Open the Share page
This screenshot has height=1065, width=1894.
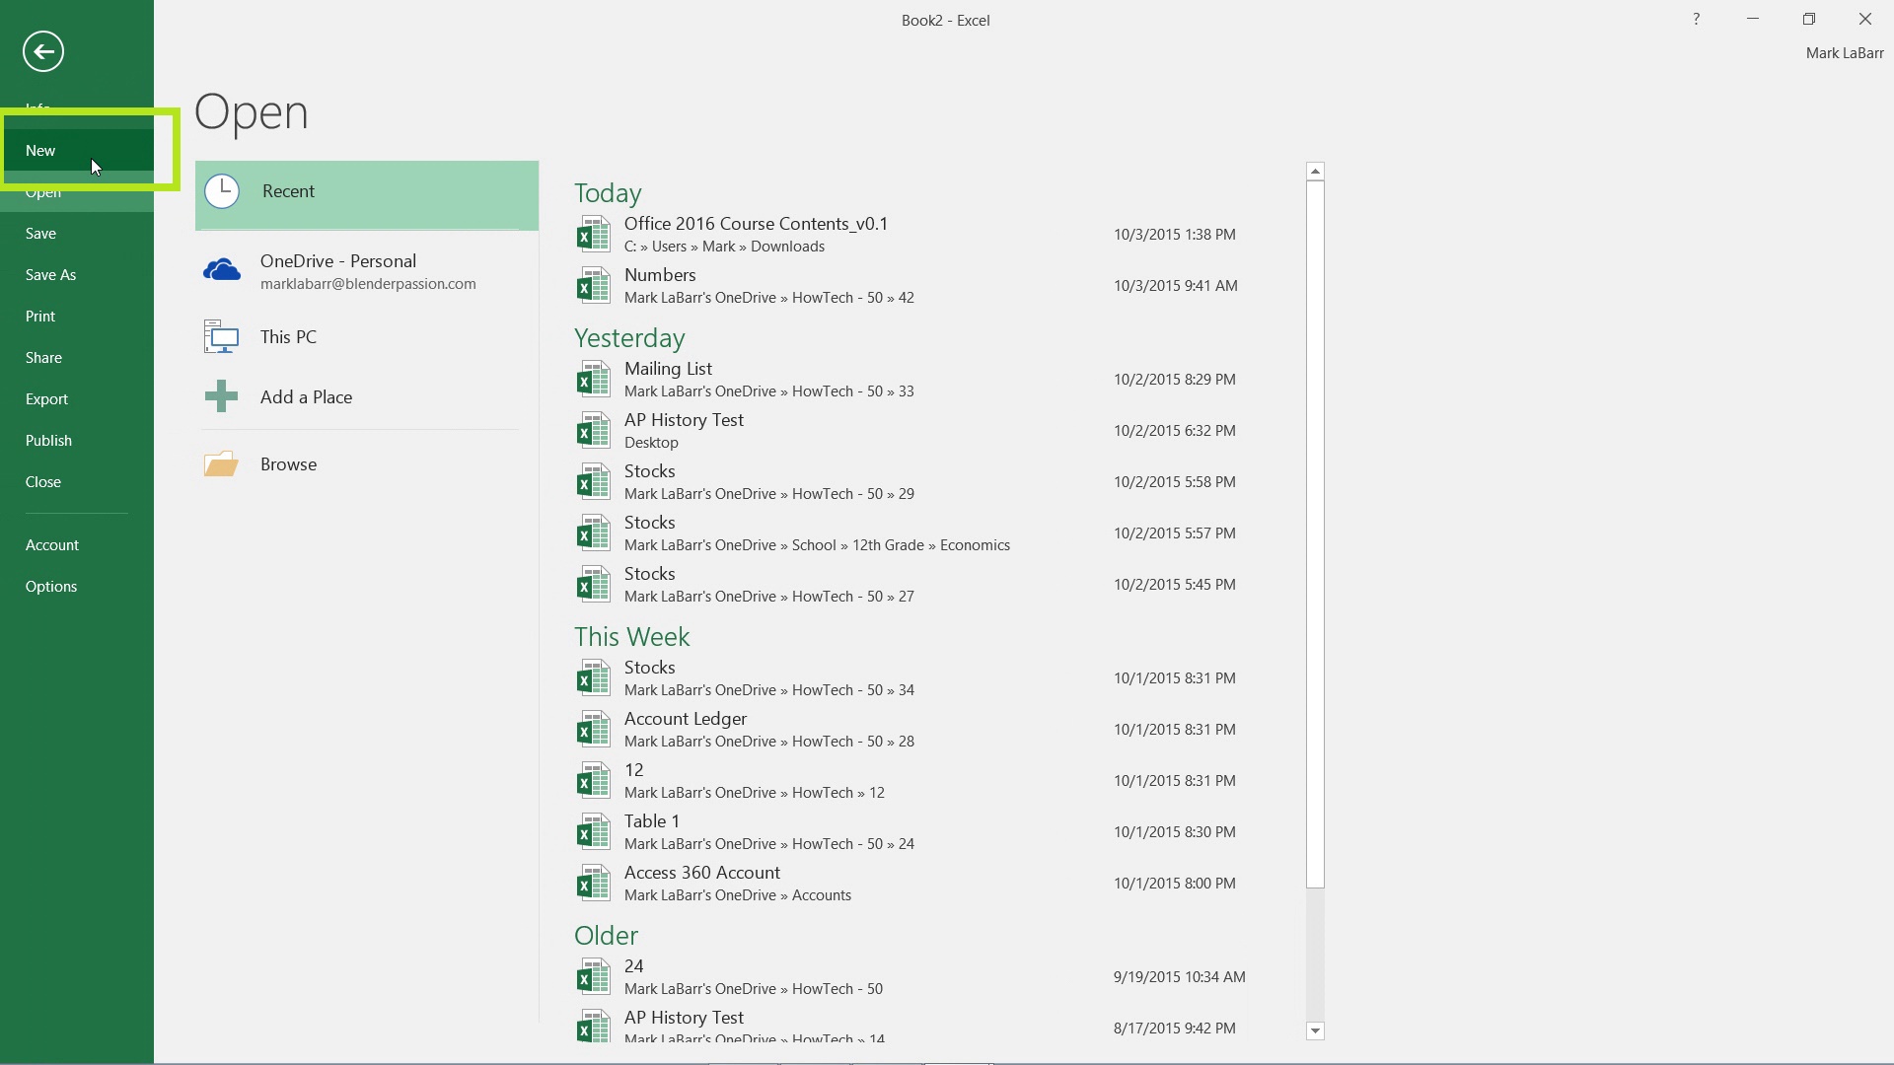coord(77,358)
